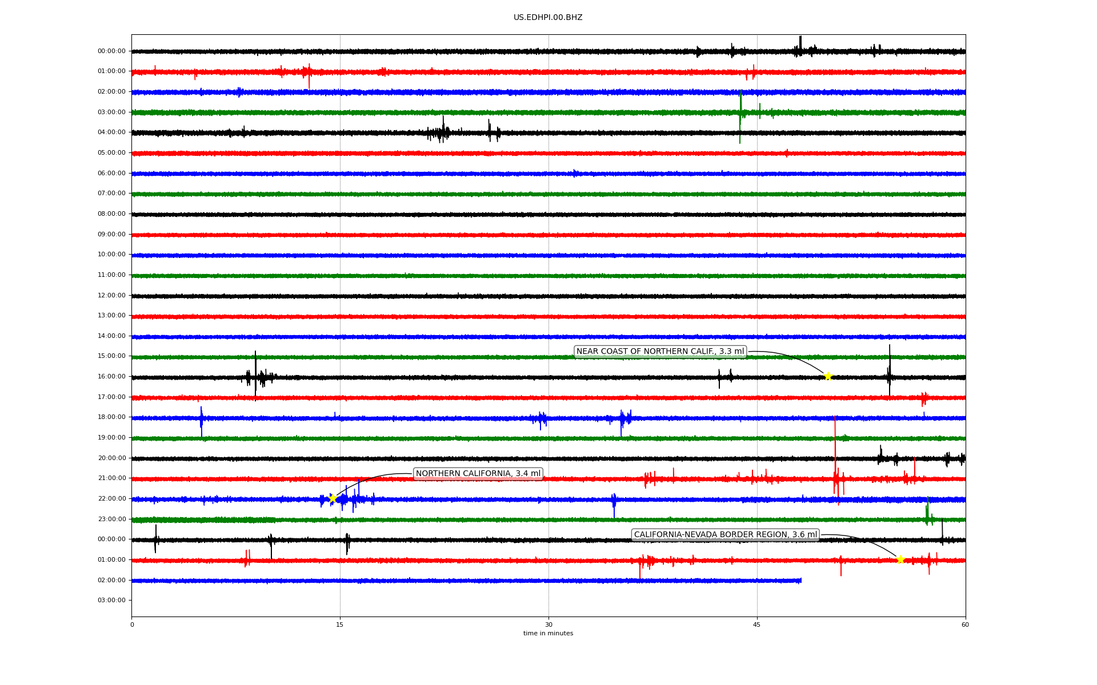Click the yellow star on the lower 01:00:00 trace
1097x685 pixels.
900,559
